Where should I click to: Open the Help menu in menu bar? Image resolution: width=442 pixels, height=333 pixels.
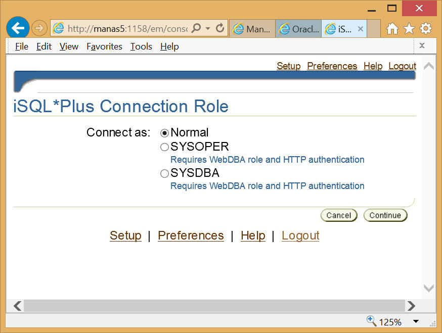point(169,46)
